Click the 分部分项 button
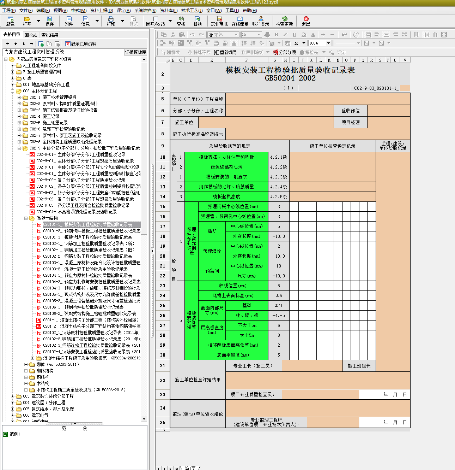 284,52
